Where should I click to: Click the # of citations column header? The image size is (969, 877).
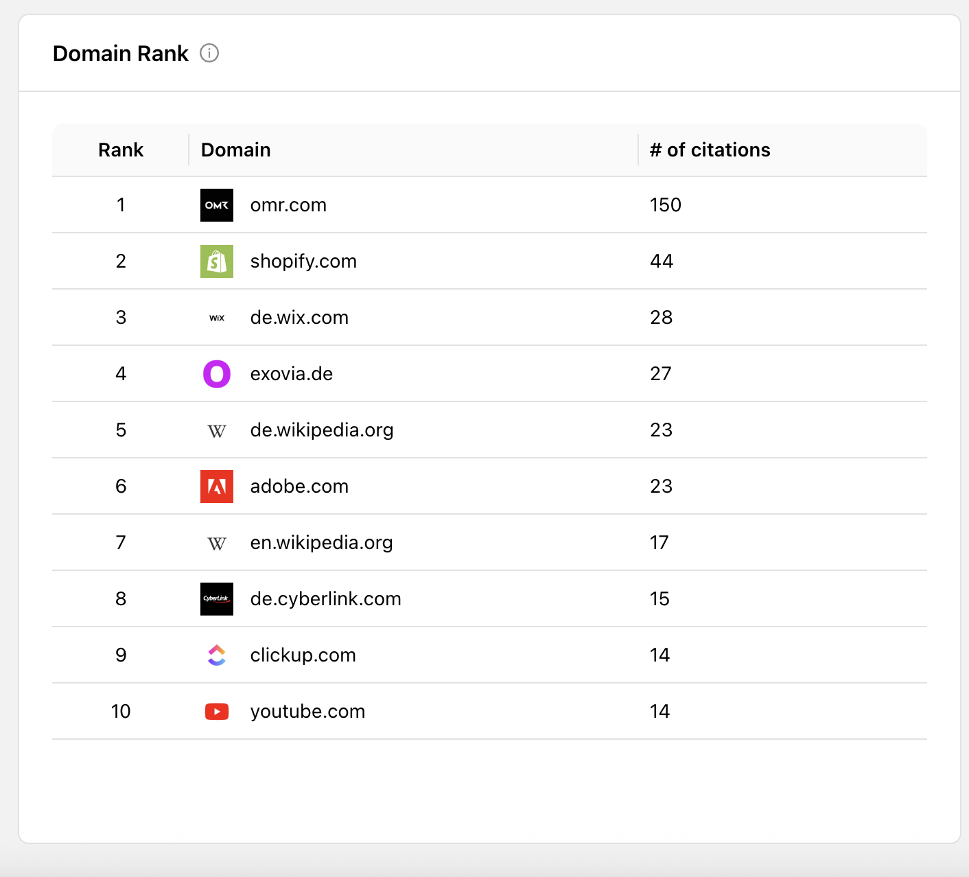pos(710,150)
